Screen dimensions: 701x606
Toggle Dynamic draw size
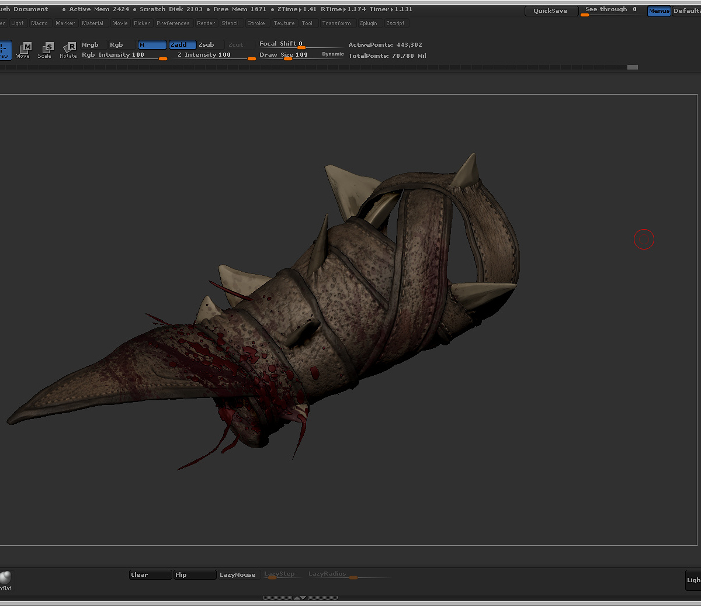tap(333, 54)
